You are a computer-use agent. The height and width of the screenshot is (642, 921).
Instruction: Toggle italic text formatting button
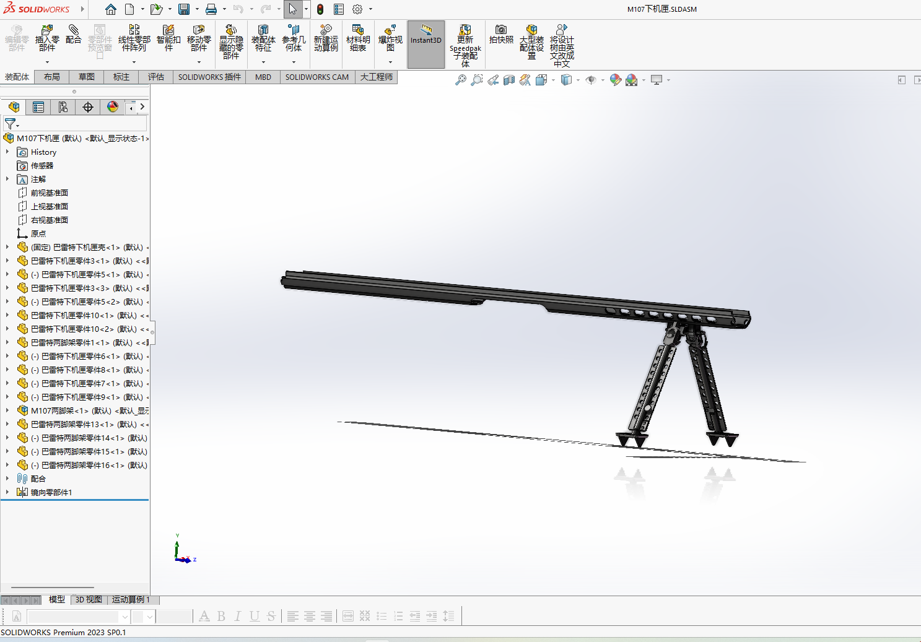[x=238, y=616]
